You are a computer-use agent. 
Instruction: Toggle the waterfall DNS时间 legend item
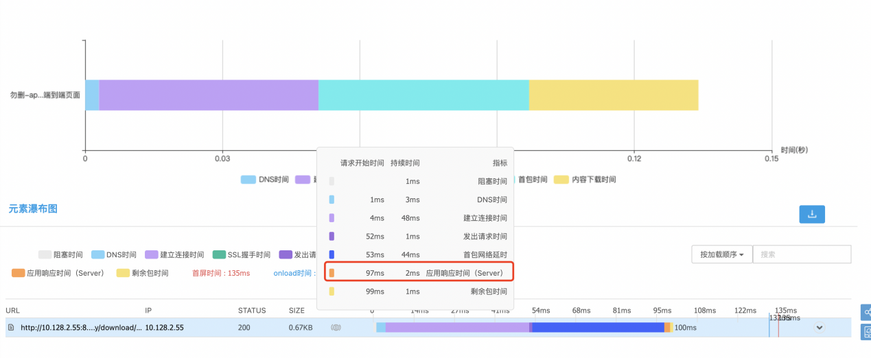[x=114, y=255]
